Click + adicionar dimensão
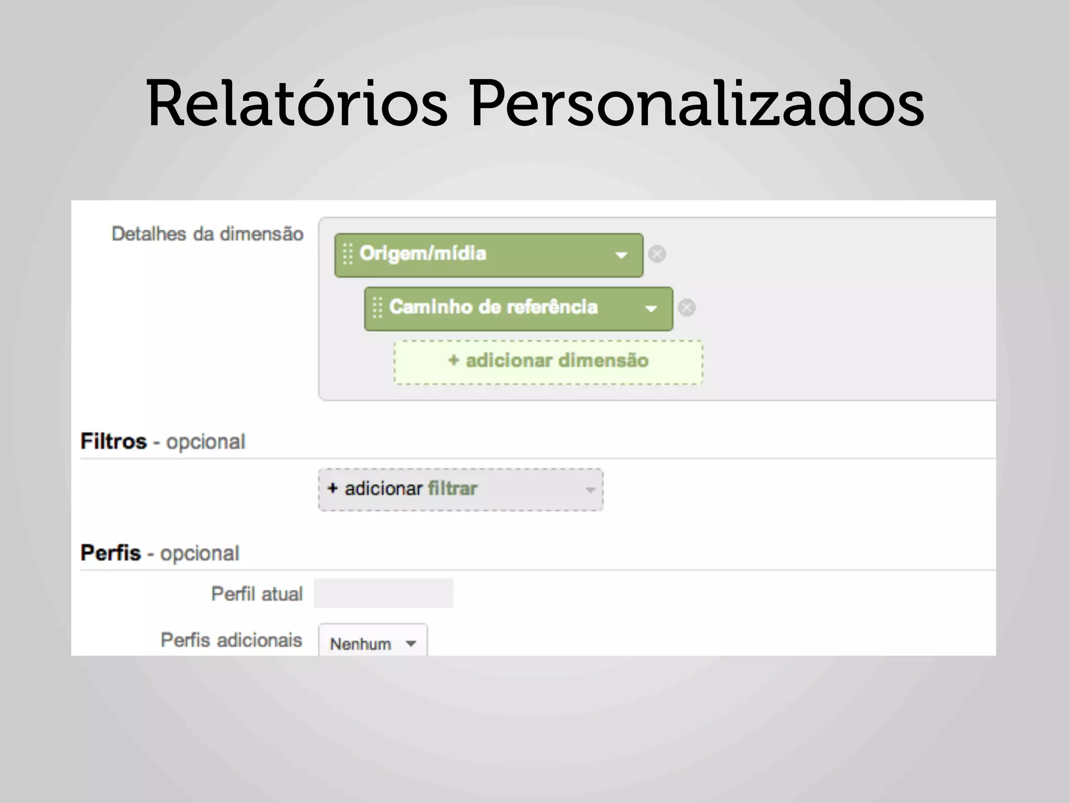Screen dimensions: 1070x803 (548, 362)
